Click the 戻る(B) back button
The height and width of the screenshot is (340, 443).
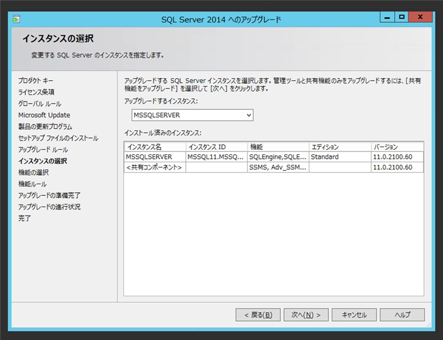click(258, 315)
